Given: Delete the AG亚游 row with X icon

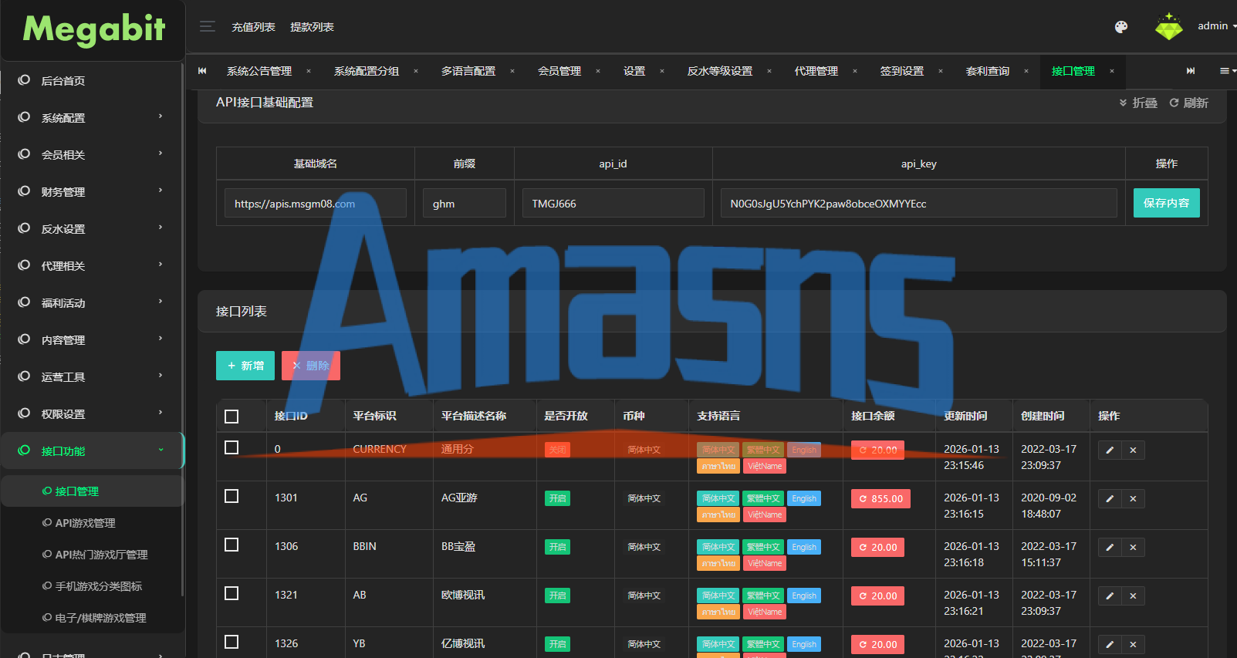Looking at the screenshot, I should coord(1133,499).
